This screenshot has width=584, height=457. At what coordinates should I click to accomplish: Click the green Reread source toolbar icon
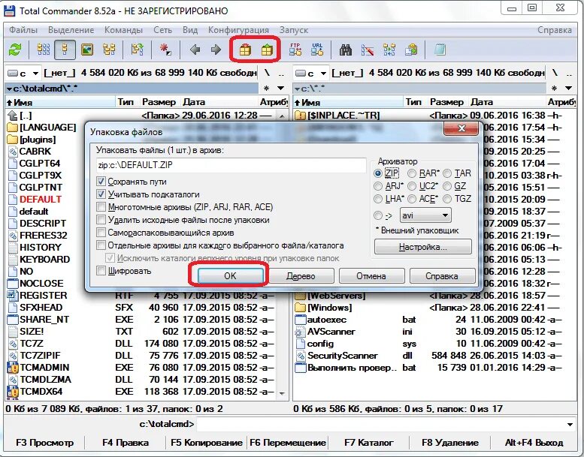click(15, 50)
